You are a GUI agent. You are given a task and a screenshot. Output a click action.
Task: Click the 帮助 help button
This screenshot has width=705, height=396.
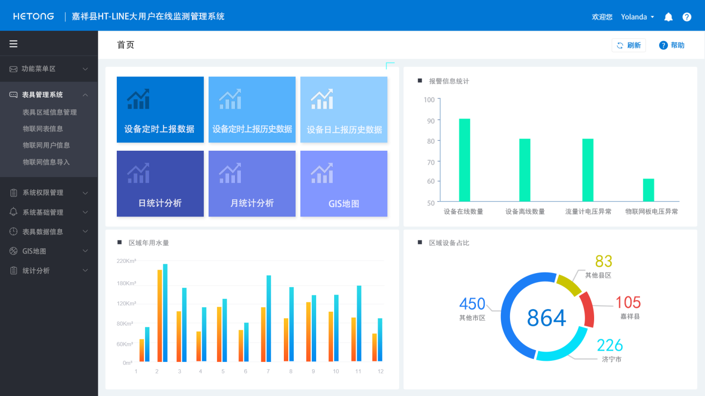pyautogui.click(x=672, y=45)
